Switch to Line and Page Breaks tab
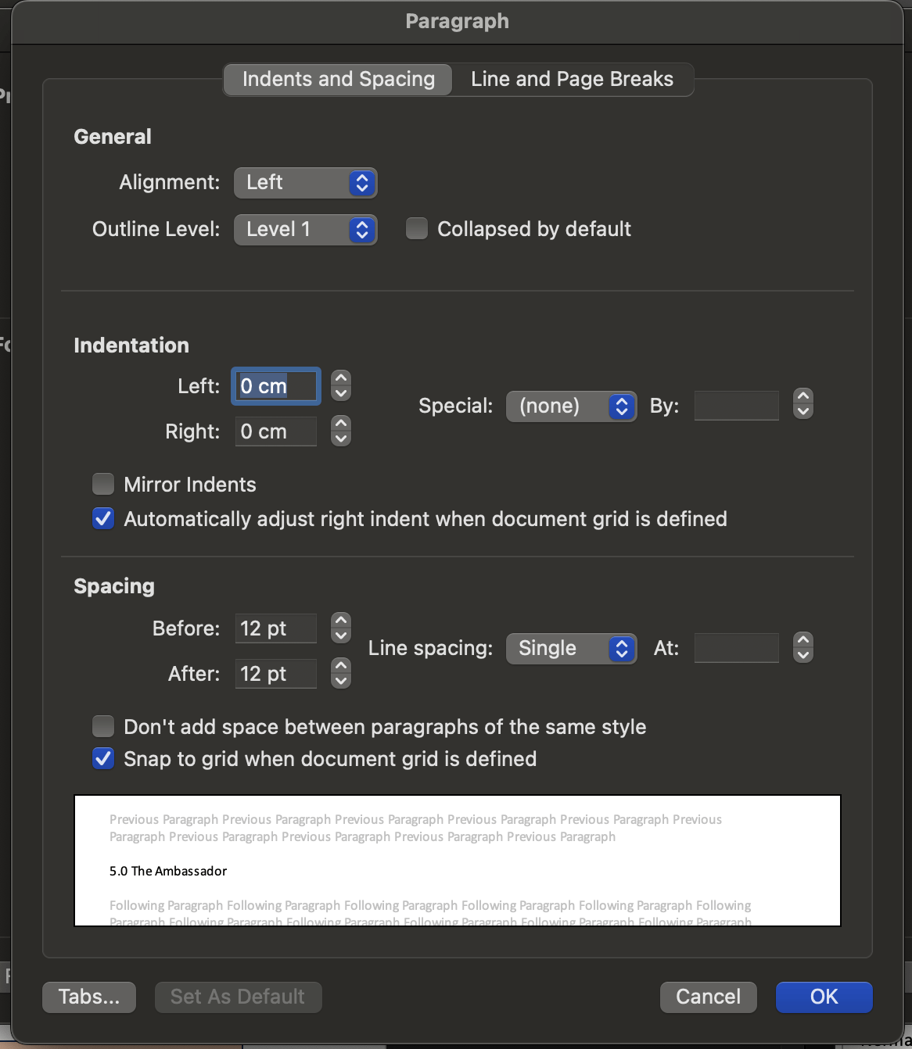The image size is (912, 1049). [573, 80]
